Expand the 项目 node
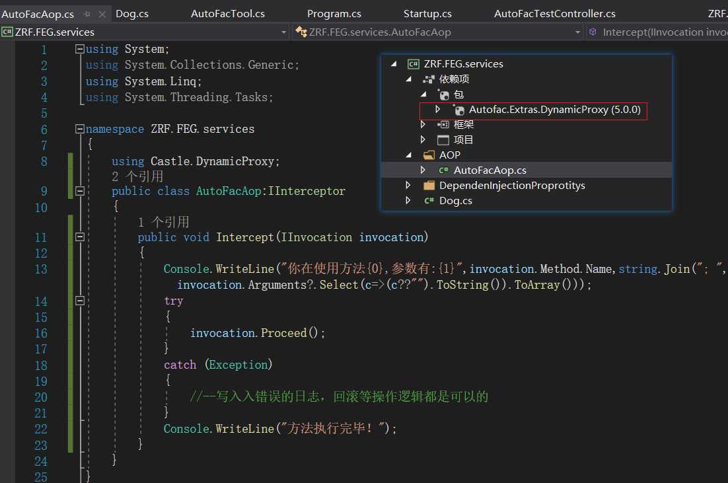728x483 pixels. [x=423, y=139]
